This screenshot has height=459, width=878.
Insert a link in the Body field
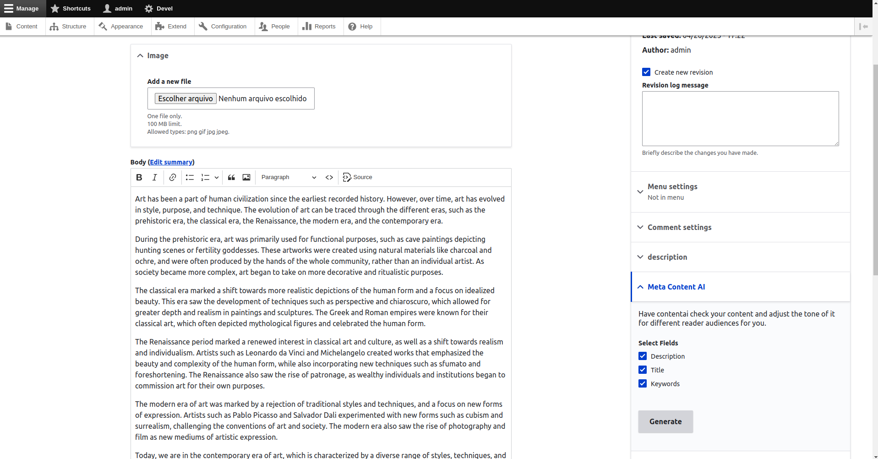pos(172,177)
